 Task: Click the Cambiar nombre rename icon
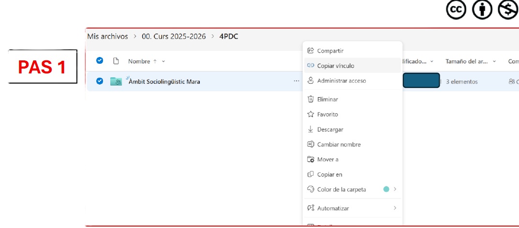pyautogui.click(x=311, y=144)
